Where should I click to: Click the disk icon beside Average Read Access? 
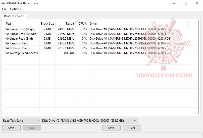(x=7, y=53)
